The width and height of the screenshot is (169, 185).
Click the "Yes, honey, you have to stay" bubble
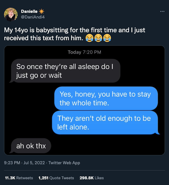pyautogui.click(x=105, y=98)
